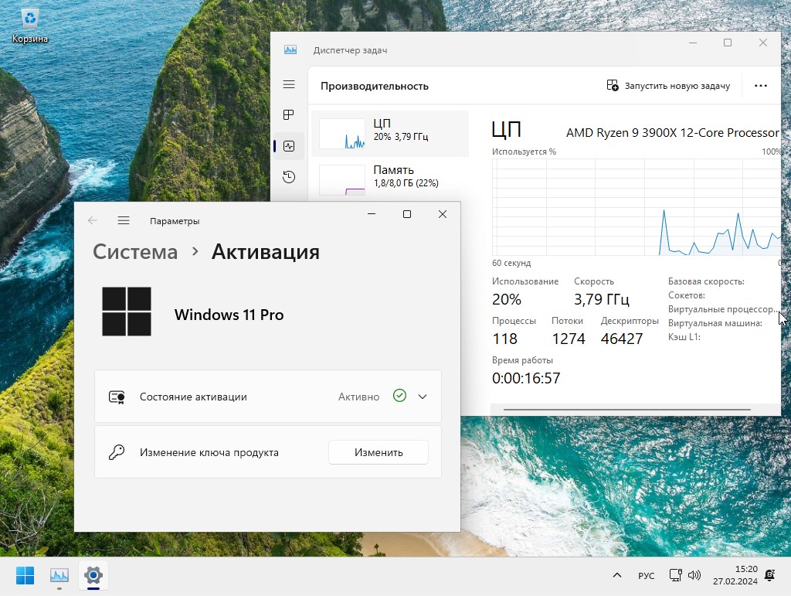791x596 pixels.
Task: Click the descriptors value 46427
Action: tap(622, 339)
